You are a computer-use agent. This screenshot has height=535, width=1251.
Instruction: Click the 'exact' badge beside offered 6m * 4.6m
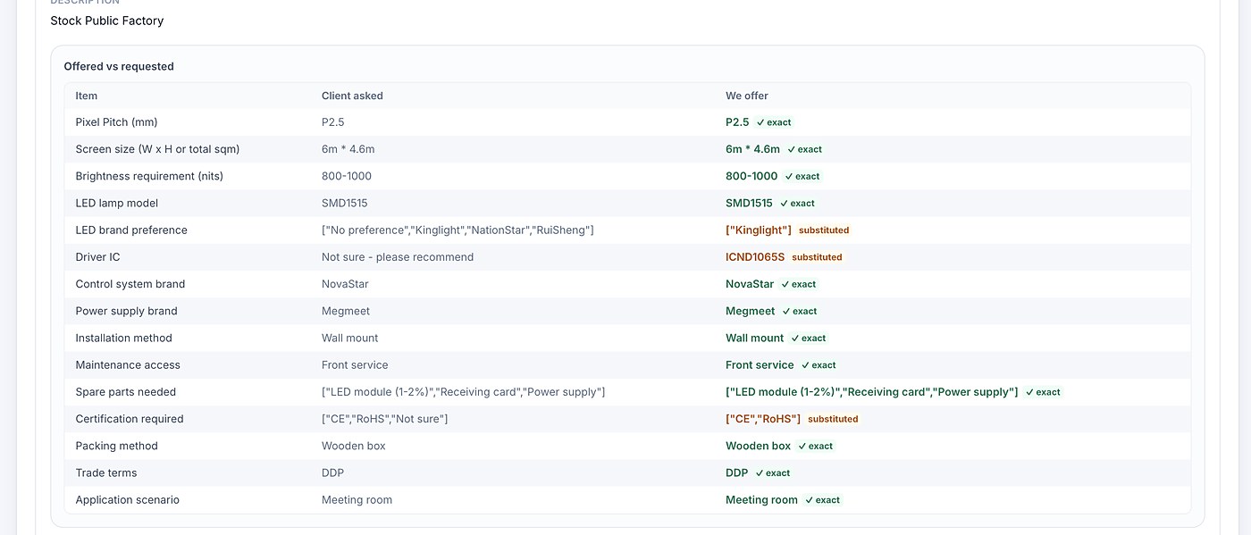point(804,149)
